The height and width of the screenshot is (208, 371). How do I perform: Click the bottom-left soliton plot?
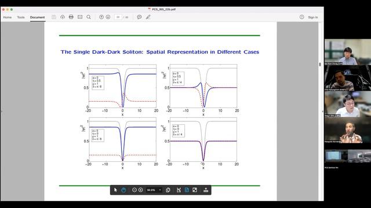tap(122, 139)
